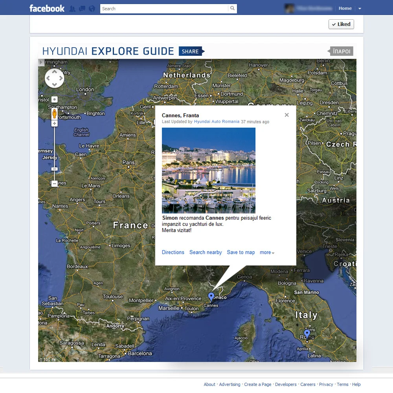Click the 'France' country label
Image resolution: width=393 pixels, height=393 pixels.
point(130,225)
